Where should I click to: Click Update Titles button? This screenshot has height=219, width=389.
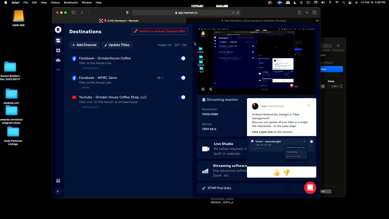point(117,45)
